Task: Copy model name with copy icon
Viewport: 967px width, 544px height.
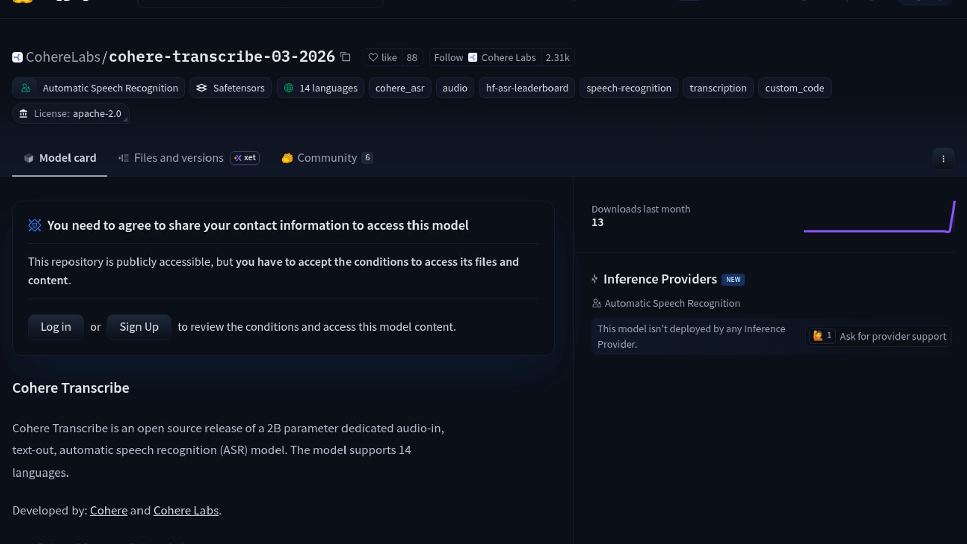Action: coord(345,57)
